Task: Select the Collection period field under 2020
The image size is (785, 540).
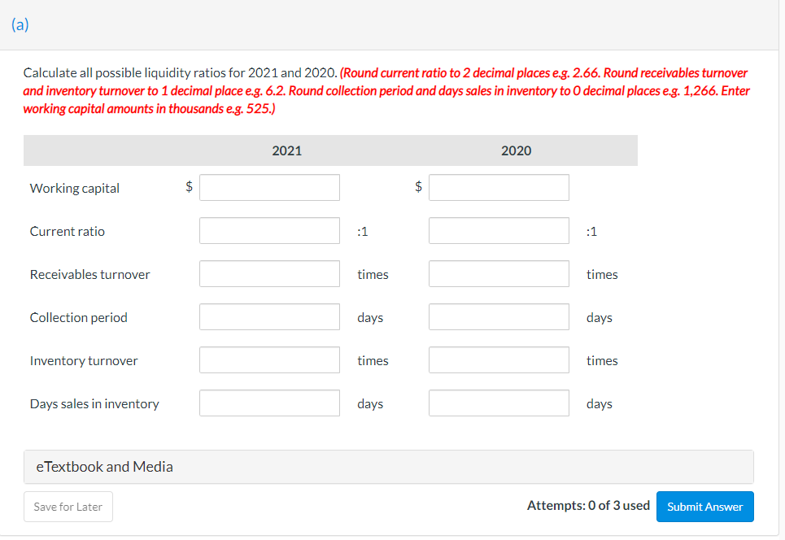Action: [x=499, y=316]
